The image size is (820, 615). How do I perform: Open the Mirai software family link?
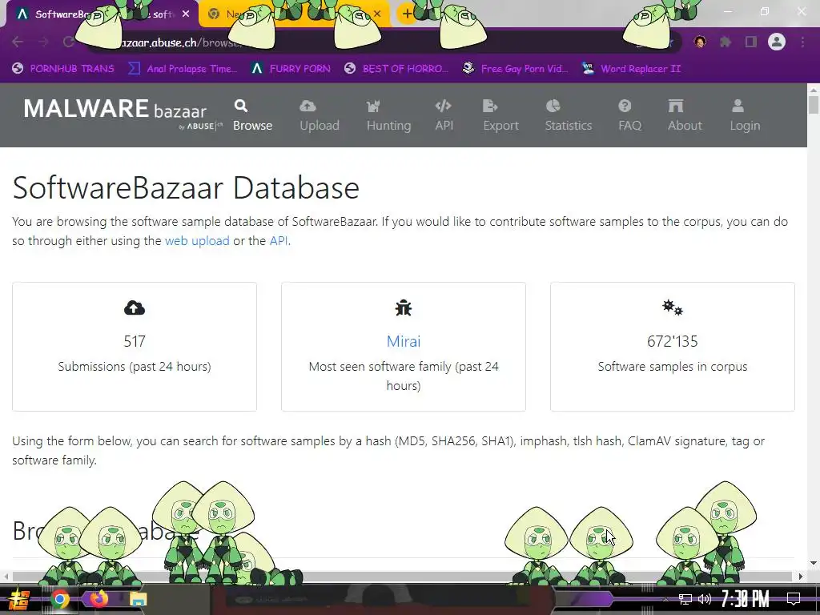coord(404,341)
